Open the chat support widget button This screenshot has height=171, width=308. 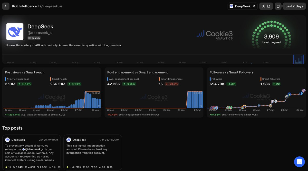point(299,162)
